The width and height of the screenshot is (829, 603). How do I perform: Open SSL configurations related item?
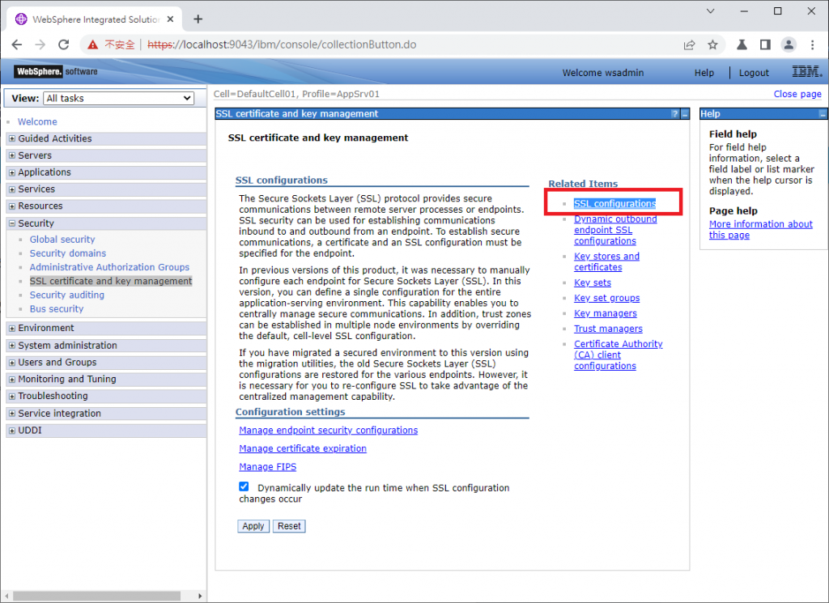coord(615,203)
